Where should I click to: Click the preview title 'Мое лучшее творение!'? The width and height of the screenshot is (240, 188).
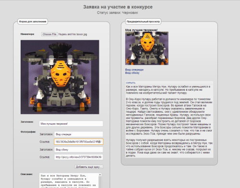pyautogui.click(x=141, y=30)
